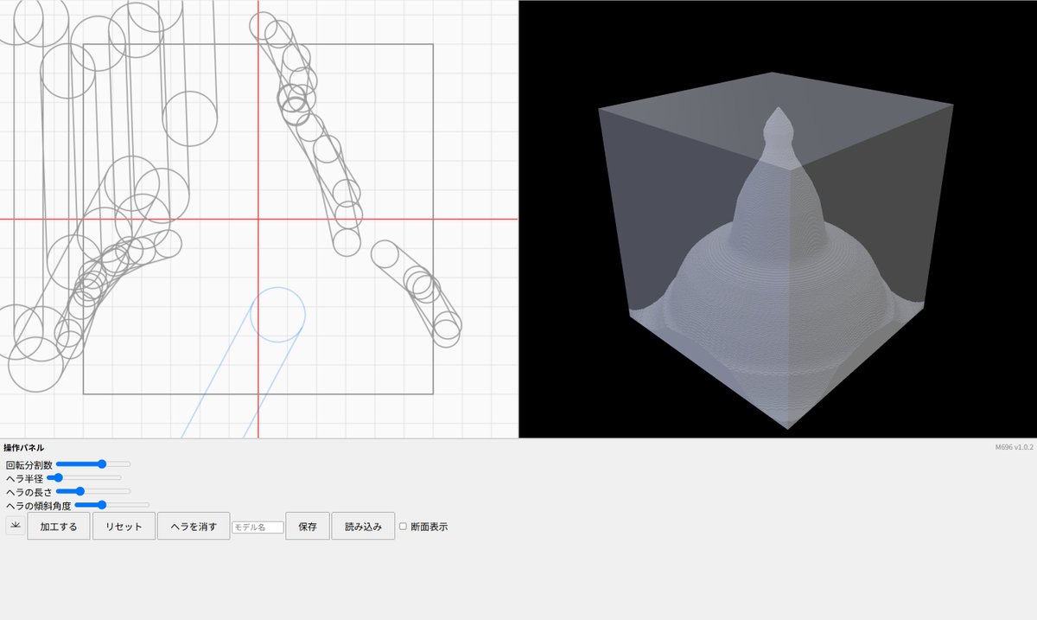Click the 回転分割数 slider
This screenshot has height=620, width=1037.
pyautogui.click(x=93, y=464)
